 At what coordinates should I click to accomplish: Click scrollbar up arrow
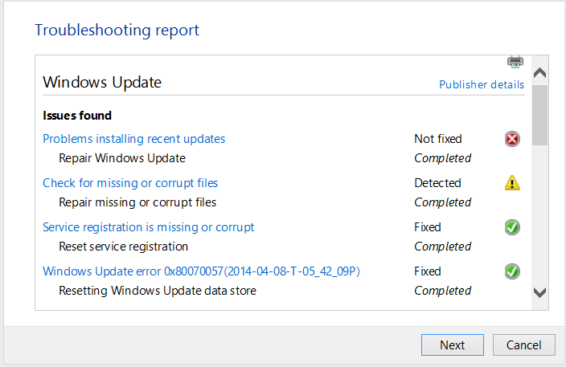(x=539, y=73)
